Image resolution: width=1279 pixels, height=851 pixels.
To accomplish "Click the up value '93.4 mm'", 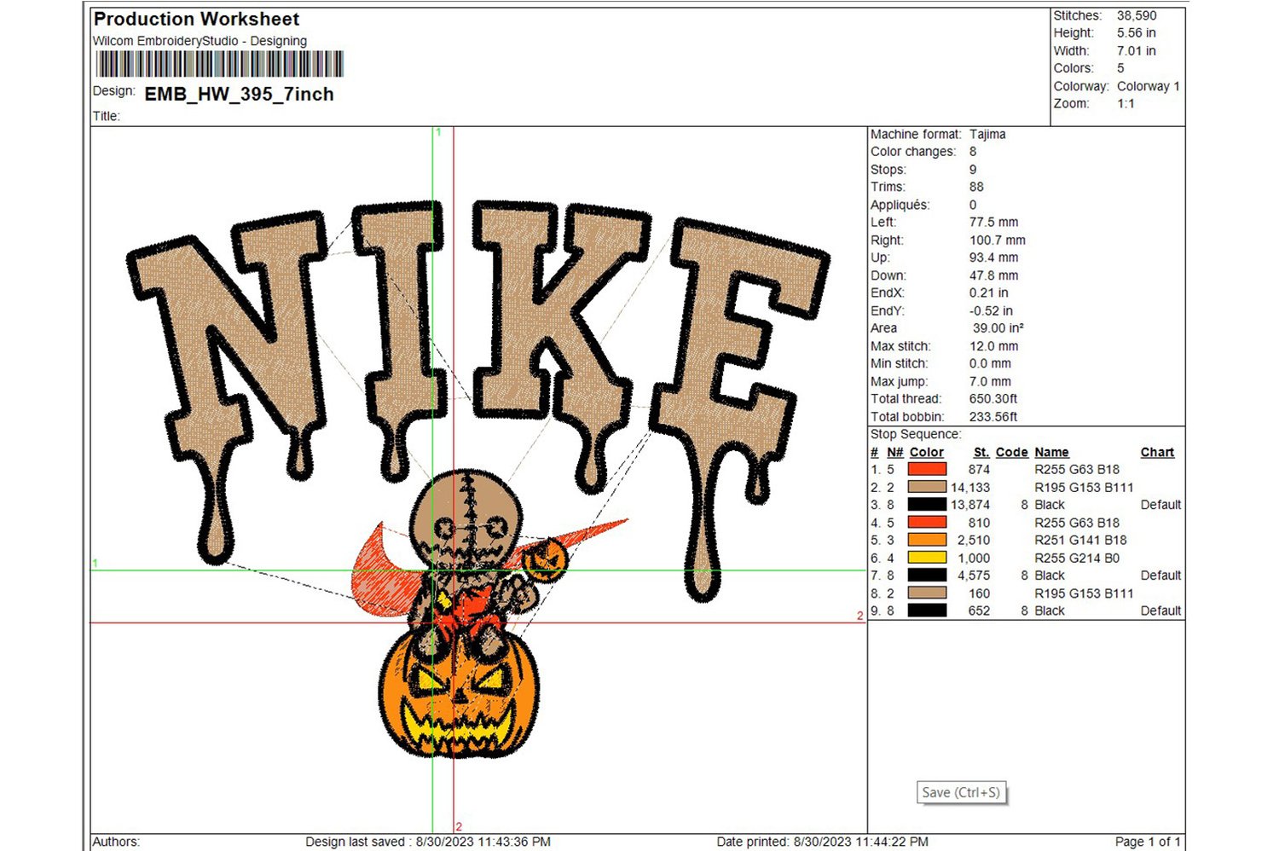I will click(993, 258).
